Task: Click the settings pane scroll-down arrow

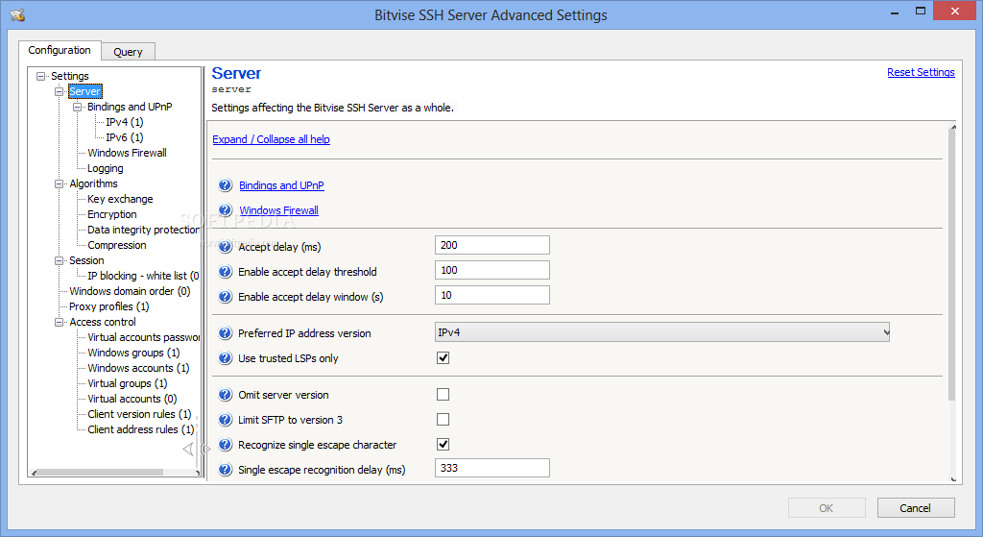Action: 953,478
